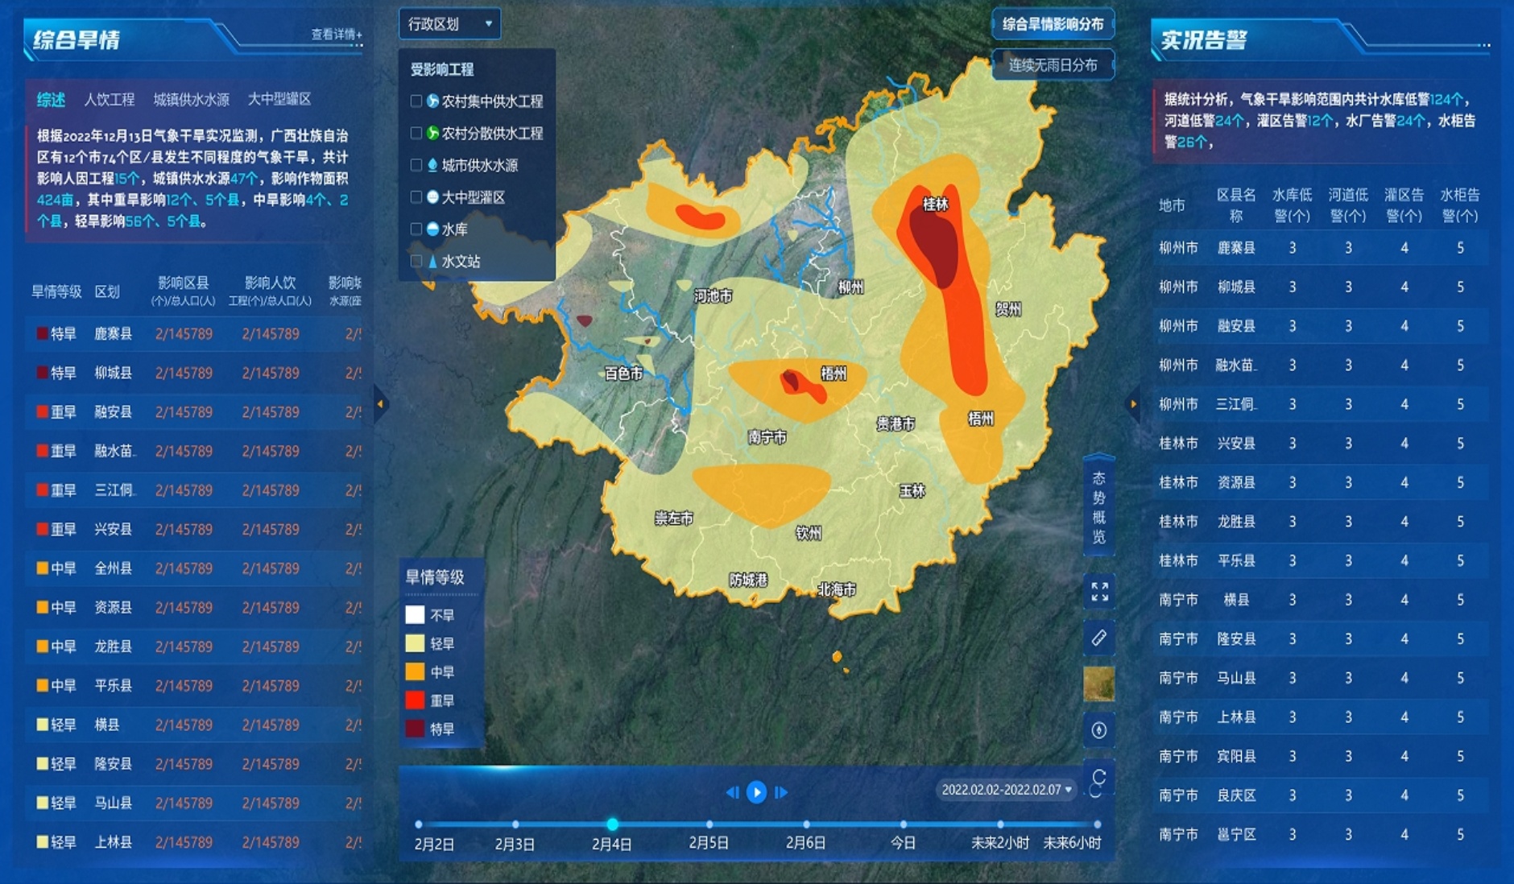Collapse the right panel with arrow
Viewport: 1514px width, 884px height.
(1133, 404)
